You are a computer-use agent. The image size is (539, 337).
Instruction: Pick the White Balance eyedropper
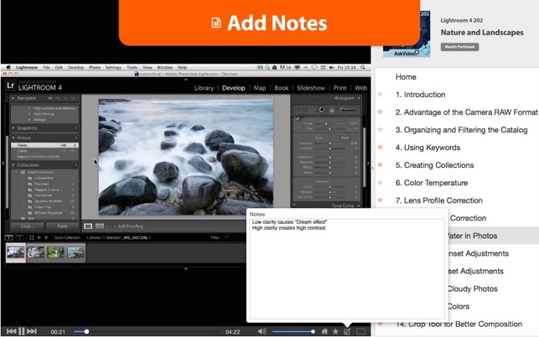(298, 119)
